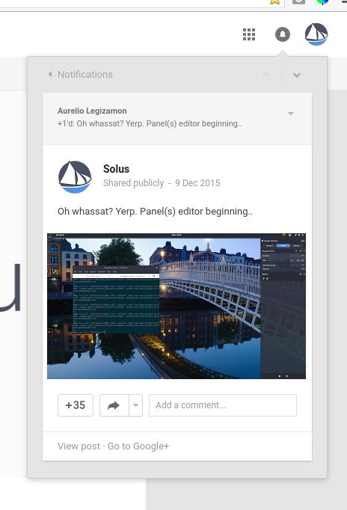Click the View post link

coord(79,446)
